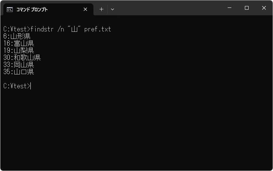Click the output line 33:岡山県
The height and width of the screenshot is (171, 273).
pyautogui.click(x=18, y=65)
